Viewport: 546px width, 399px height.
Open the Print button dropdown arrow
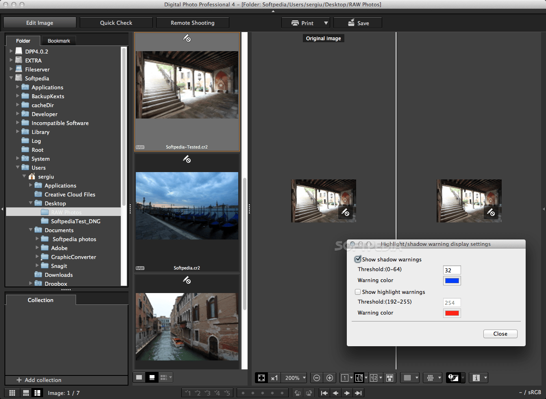(x=326, y=23)
